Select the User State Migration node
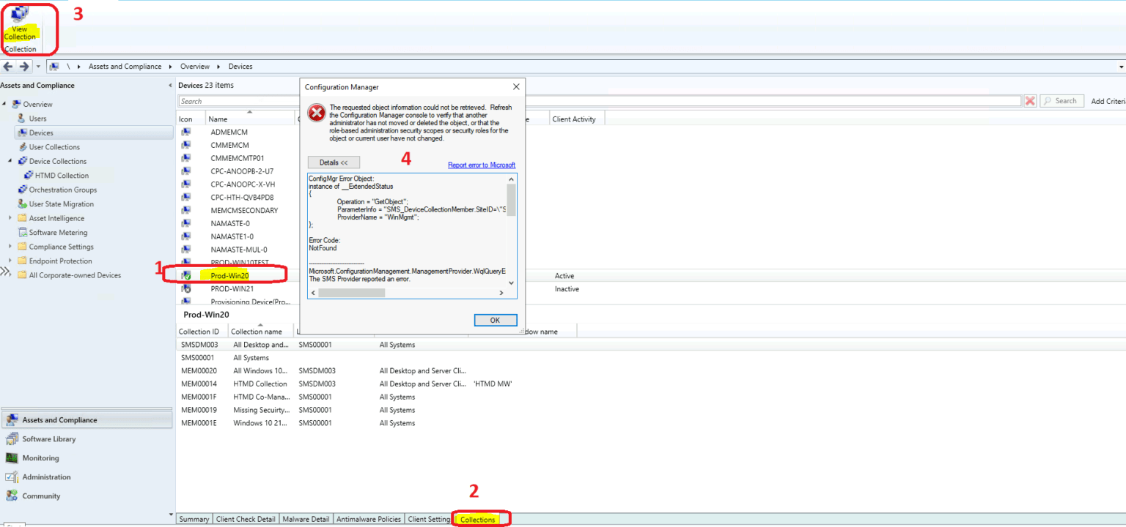 [x=62, y=204]
